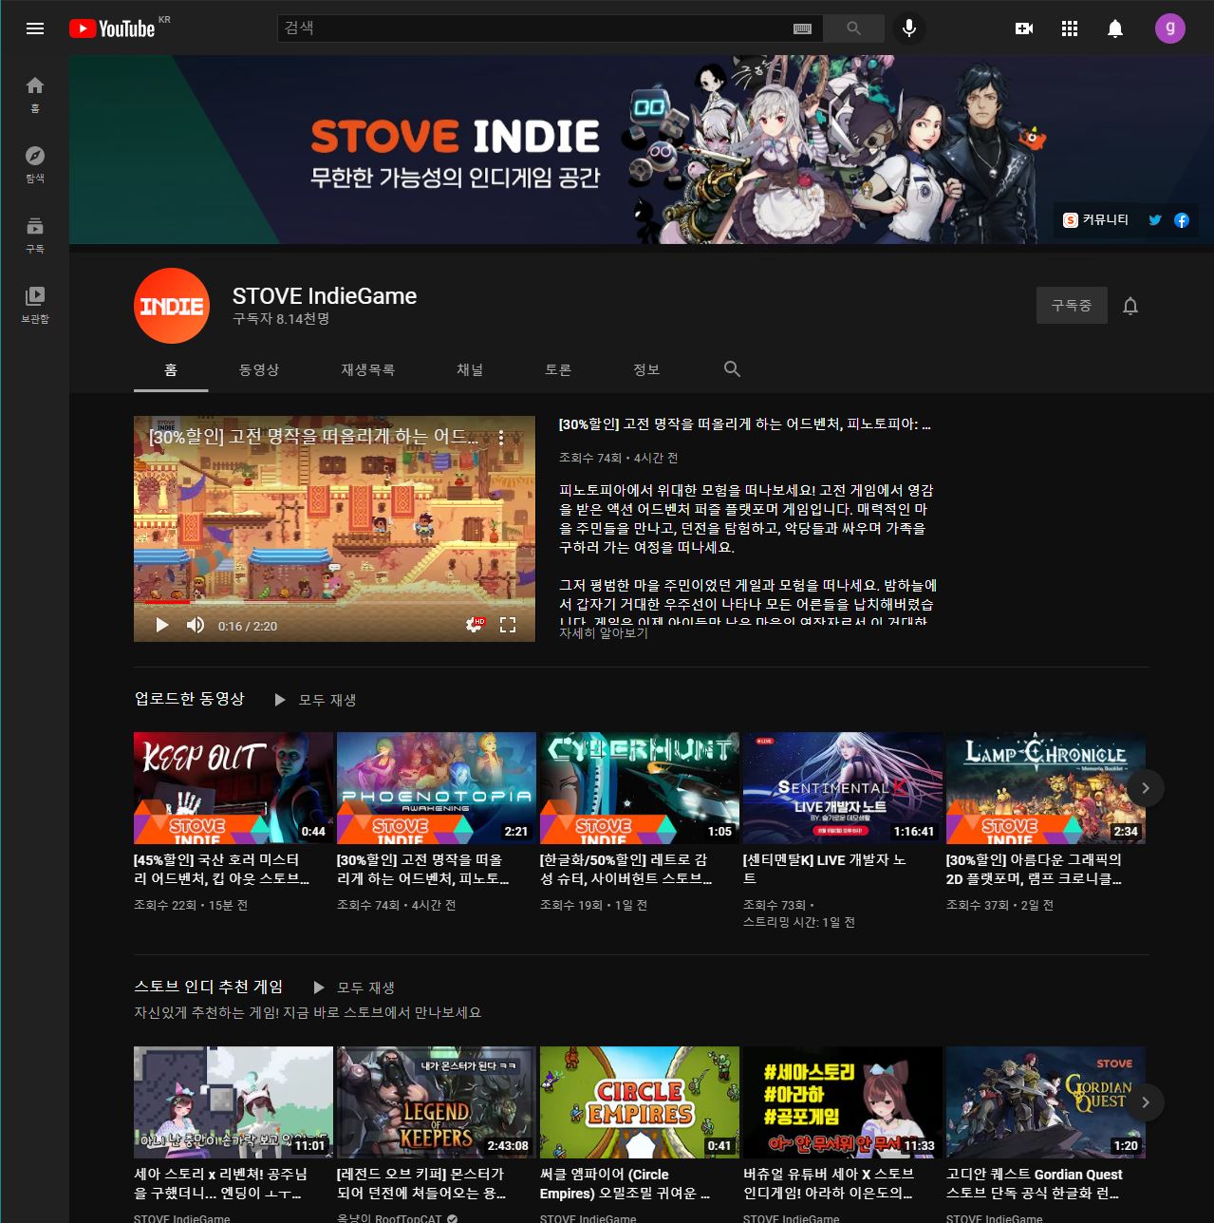Open the create video camera icon

(x=1024, y=28)
